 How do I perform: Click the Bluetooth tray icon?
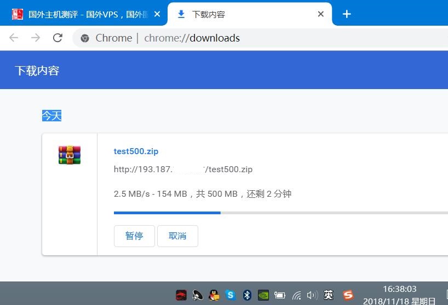[247, 295]
